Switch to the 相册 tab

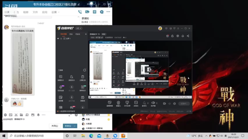coord(26,12)
